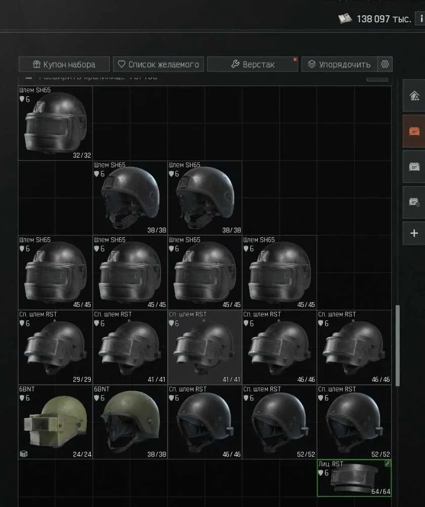This screenshot has width=425, height=507.
Task: Select the orange highlighted stash tab icon
Action: [x=414, y=131]
